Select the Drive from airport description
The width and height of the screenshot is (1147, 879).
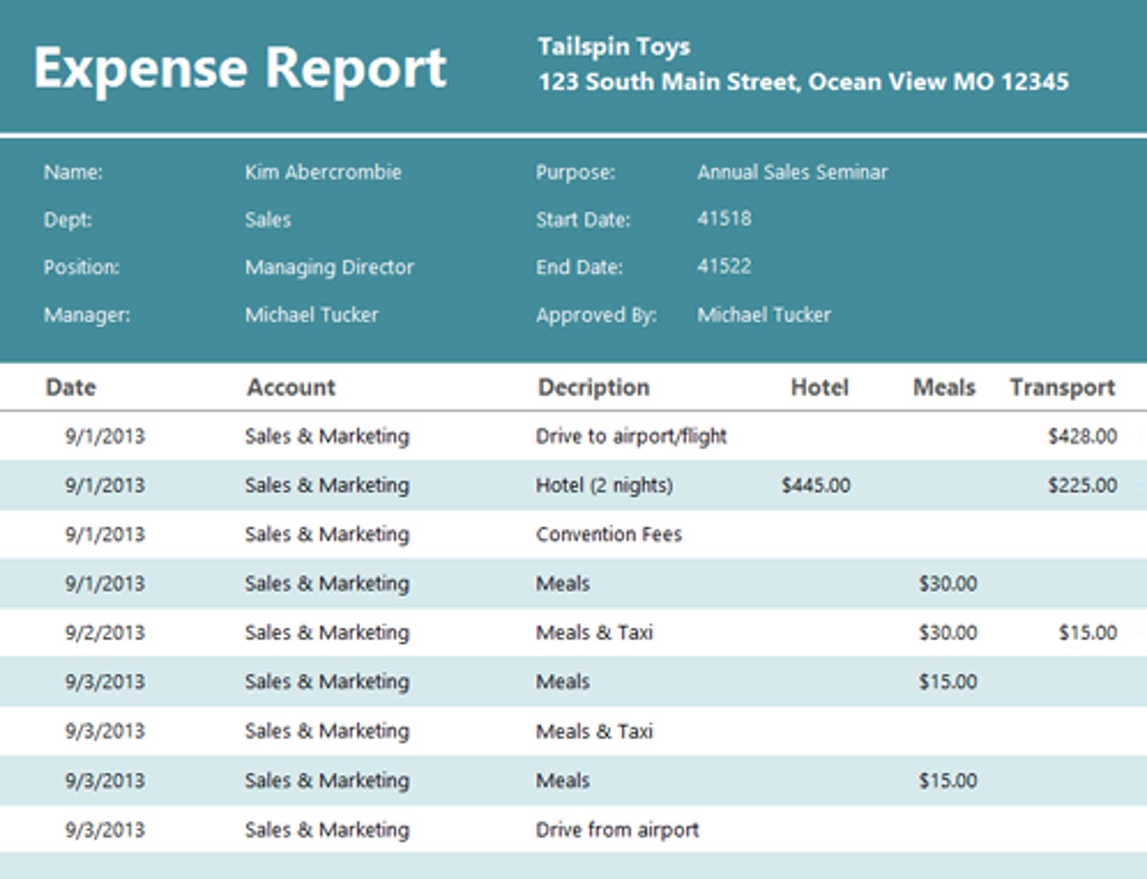click(x=617, y=830)
